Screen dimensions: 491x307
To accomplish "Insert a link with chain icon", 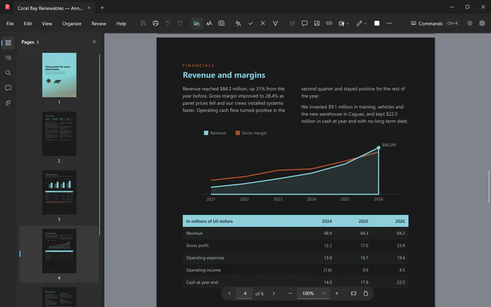I will click(x=329, y=23).
